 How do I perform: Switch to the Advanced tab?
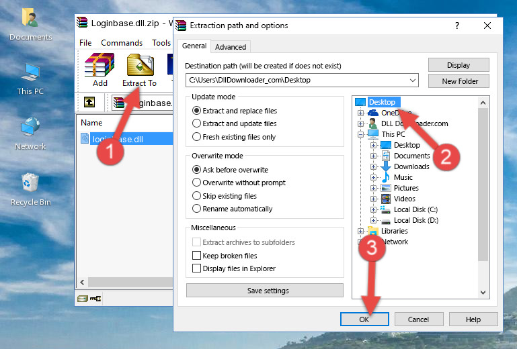(231, 47)
